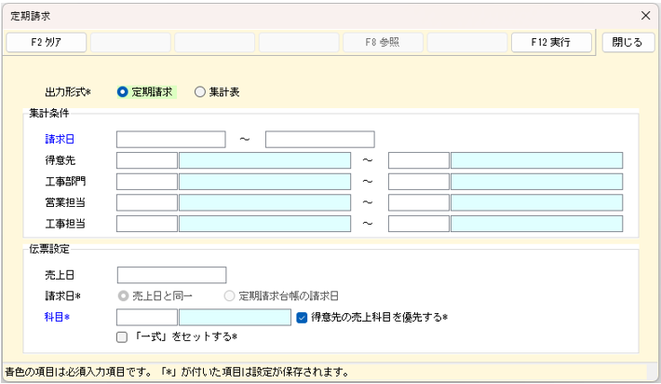Click the blue 科目* label
The height and width of the screenshot is (384, 661).
click(x=58, y=317)
